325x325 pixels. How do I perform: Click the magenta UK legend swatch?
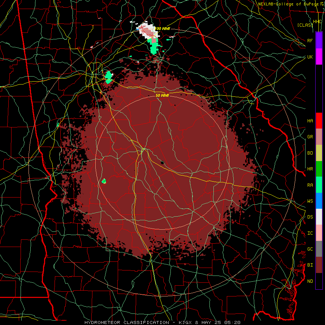(x=319, y=57)
